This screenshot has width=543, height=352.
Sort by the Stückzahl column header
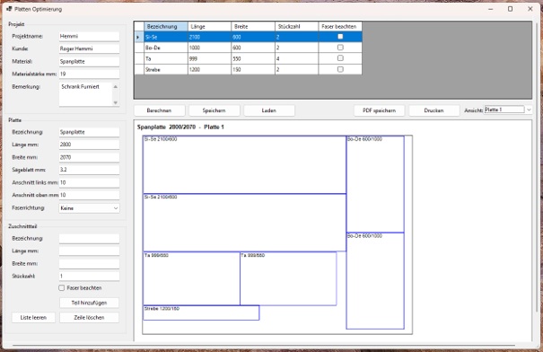[297, 26]
